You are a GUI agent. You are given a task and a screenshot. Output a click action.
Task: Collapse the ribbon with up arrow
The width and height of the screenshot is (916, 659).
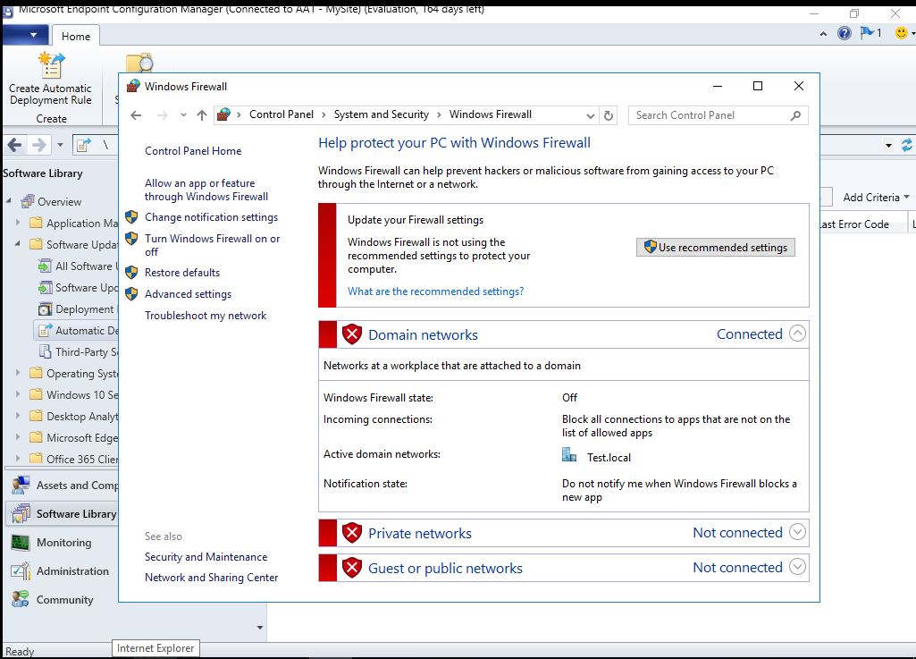tap(823, 34)
